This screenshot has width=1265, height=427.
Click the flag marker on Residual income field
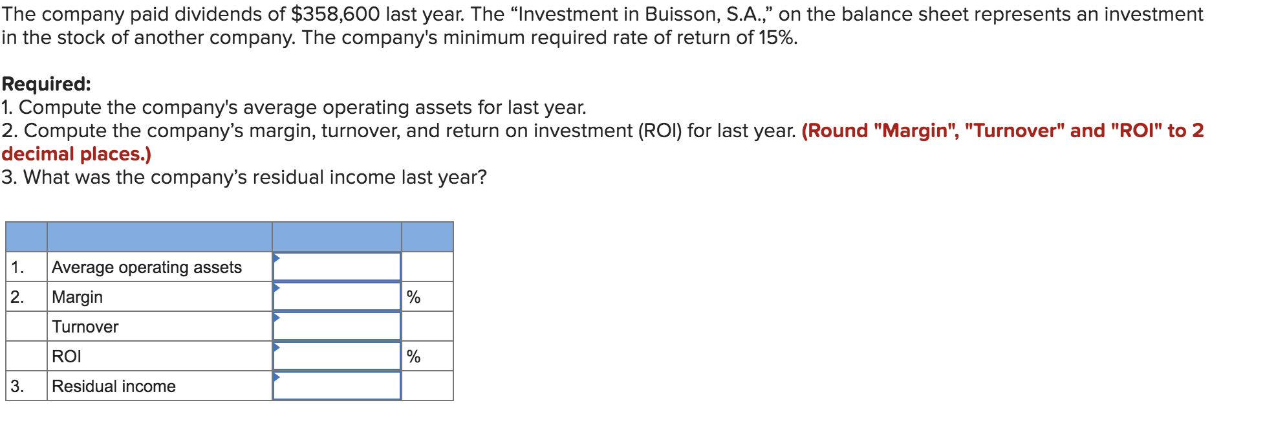[x=277, y=376]
